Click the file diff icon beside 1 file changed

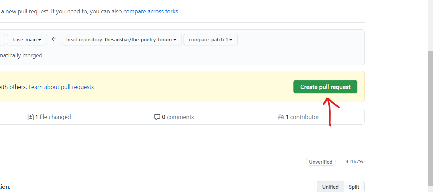(30, 117)
